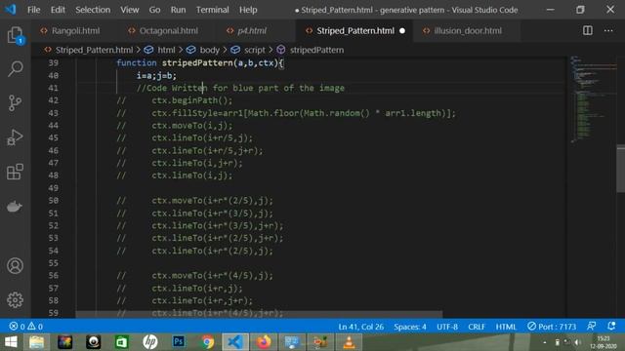Open the Help menu
The width and height of the screenshot is (625, 351).
click(248, 10)
